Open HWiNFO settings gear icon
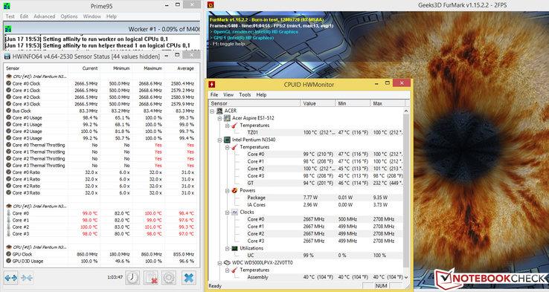This screenshot has width=549, height=292. pos(169,278)
